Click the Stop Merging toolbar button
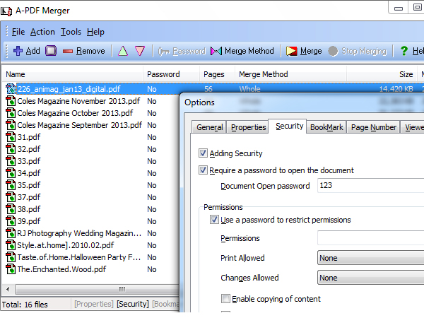Image resolution: width=424 pixels, height=318 pixels. (358, 51)
